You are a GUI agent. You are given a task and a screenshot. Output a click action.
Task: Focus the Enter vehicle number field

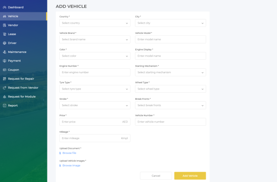click(171, 122)
